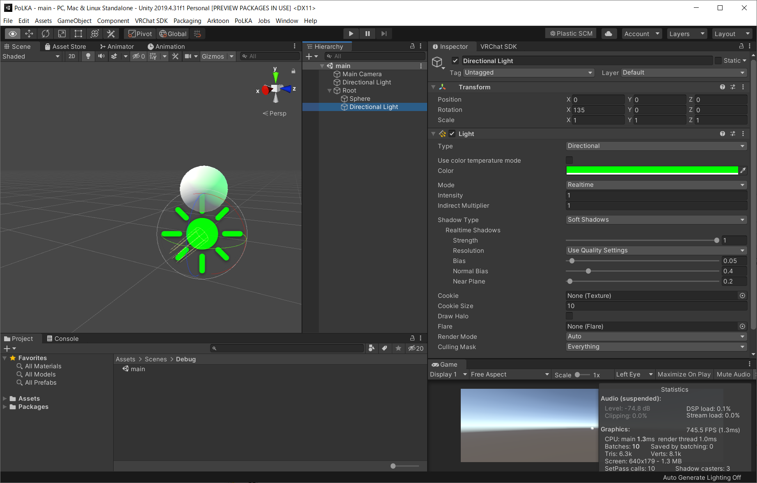This screenshot has width=757, height=483.
Task: Click favorites star icon in Project toolbar
Action: point(398,348)
